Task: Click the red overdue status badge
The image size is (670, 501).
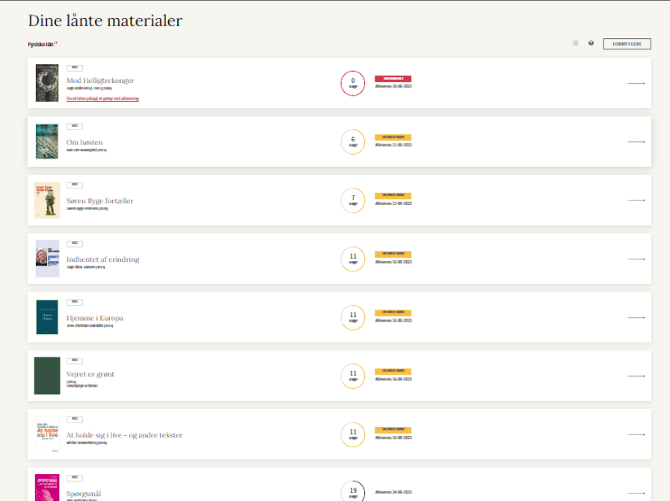Action: pos(393,79)
